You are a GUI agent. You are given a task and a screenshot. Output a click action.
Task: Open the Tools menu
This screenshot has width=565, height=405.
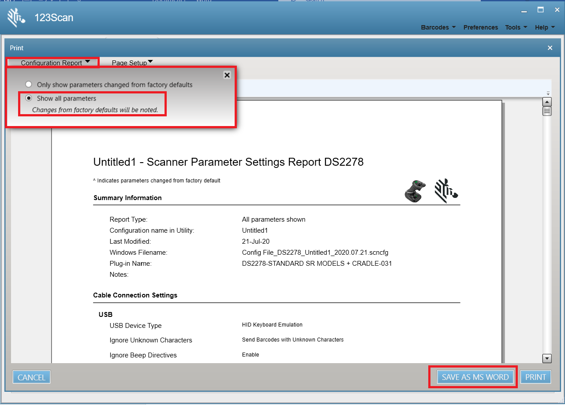tap(516, 27)
